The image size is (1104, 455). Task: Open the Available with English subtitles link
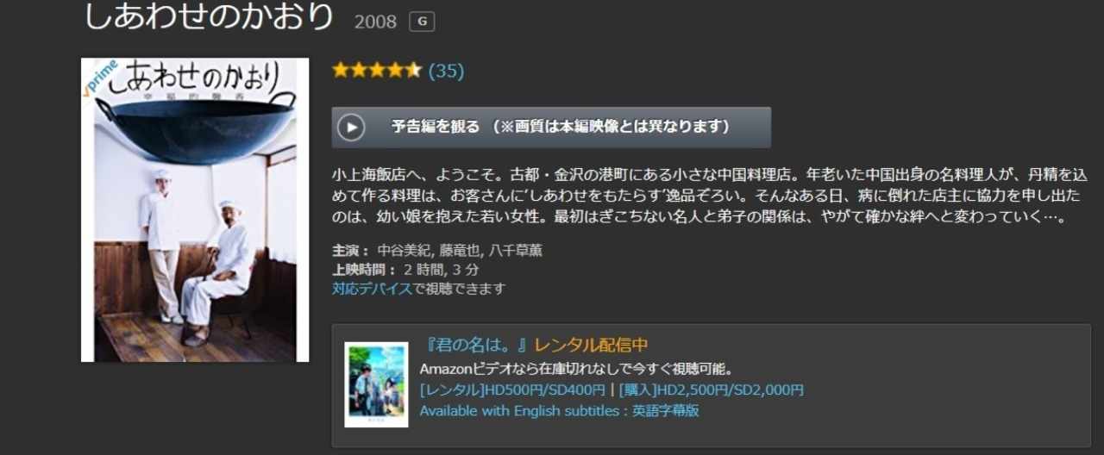(x=559, y=411)
